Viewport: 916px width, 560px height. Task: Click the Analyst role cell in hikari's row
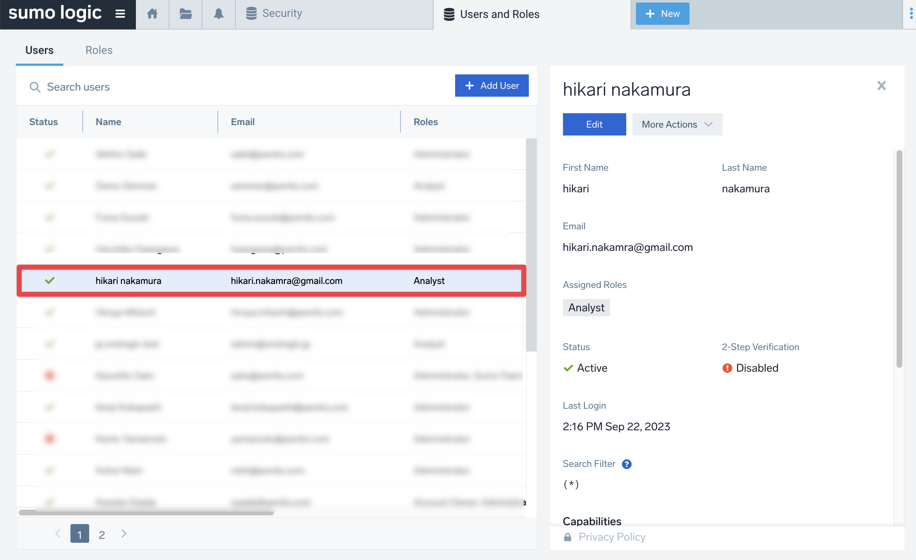(x=429, y=281)
